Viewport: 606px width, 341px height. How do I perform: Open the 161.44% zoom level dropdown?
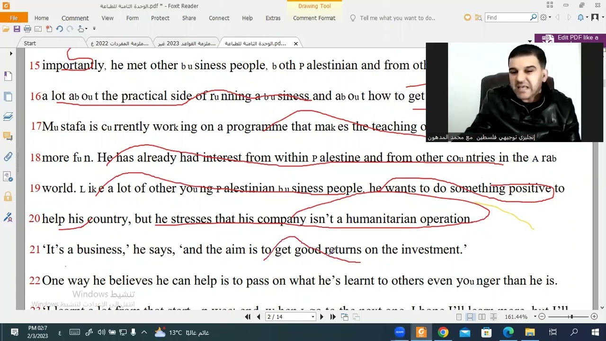535,317
